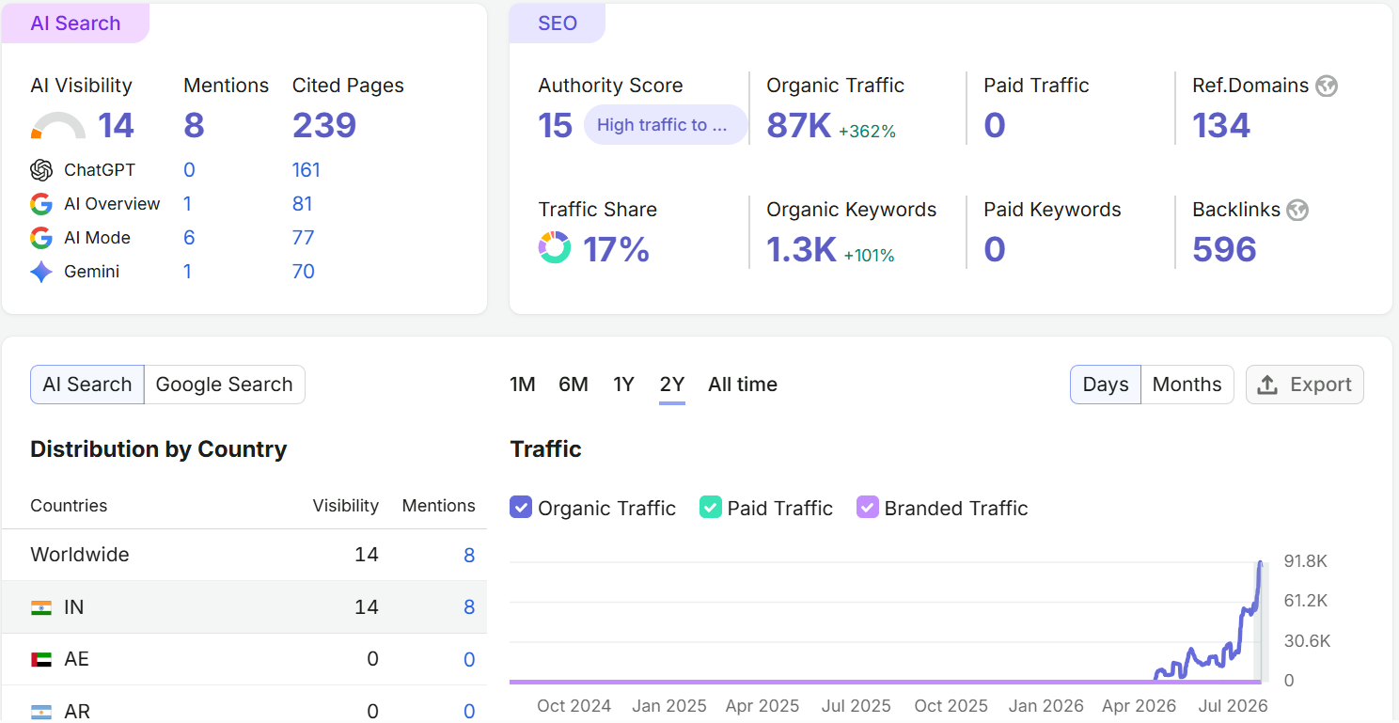Viewport: 1399px width, 723px height.
Task: Sort by the Mentions column header
Action: [x=439, y=506]
